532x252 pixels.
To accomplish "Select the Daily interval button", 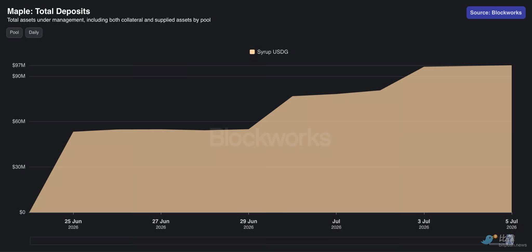I will [34, 32].
